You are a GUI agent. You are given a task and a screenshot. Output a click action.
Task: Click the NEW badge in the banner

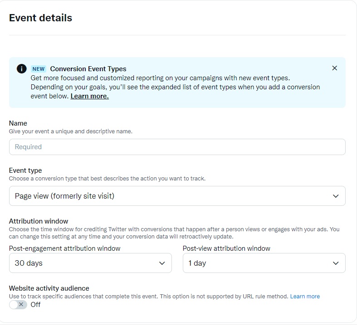(39, 69)
